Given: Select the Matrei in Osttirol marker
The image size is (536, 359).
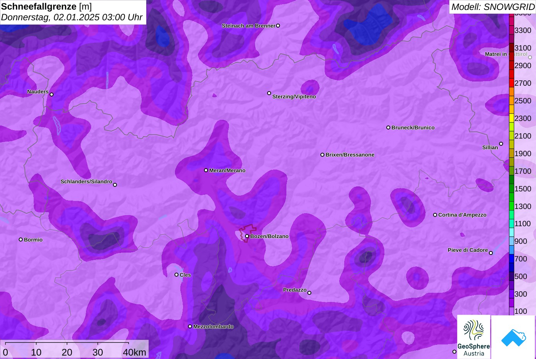Looking at the screenshot, I should tap(530, 57).
